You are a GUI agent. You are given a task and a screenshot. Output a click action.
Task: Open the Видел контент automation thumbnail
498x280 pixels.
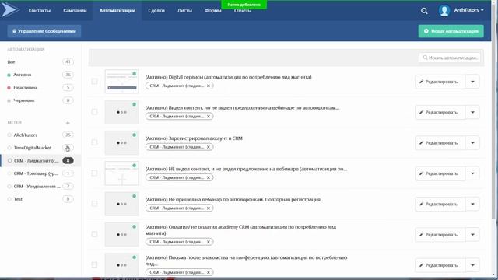[x=121, y=112]
